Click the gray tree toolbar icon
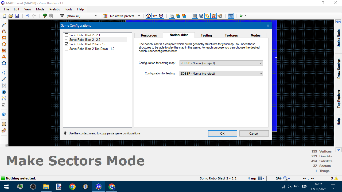Screen dimensions: 342x192 point(51,16)
